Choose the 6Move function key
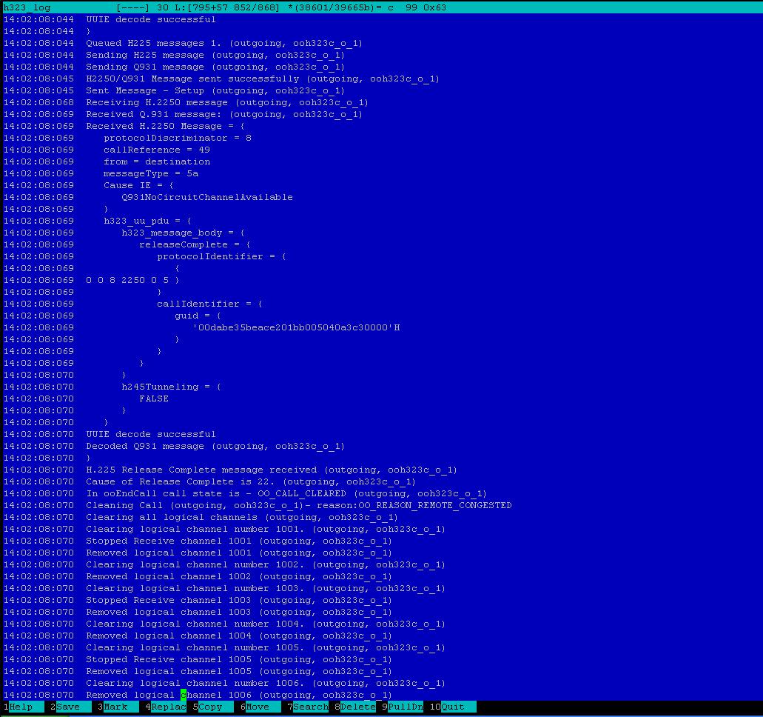The width and height of the screenshot is (763, 717). pyautogui.click(x=258, y=707)
